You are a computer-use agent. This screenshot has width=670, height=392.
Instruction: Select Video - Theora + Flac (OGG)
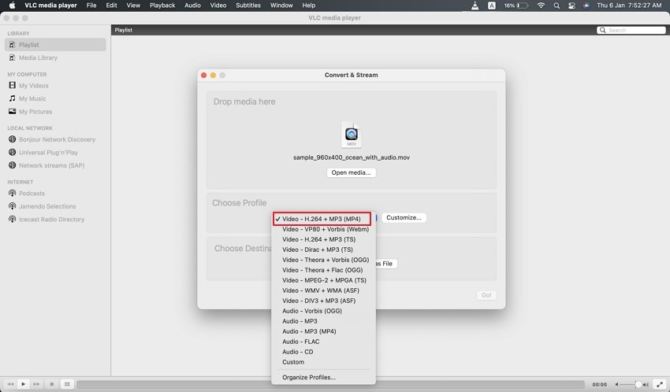pyautogui.click(x=324, y=270)
